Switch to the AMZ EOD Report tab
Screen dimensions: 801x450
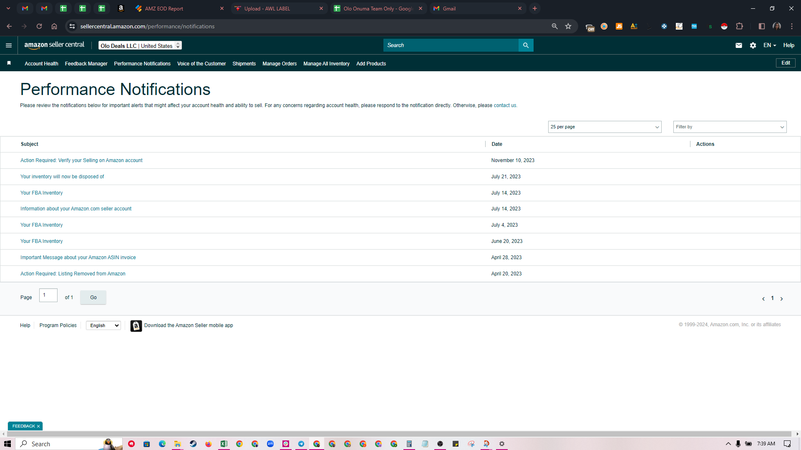[179, 8]
